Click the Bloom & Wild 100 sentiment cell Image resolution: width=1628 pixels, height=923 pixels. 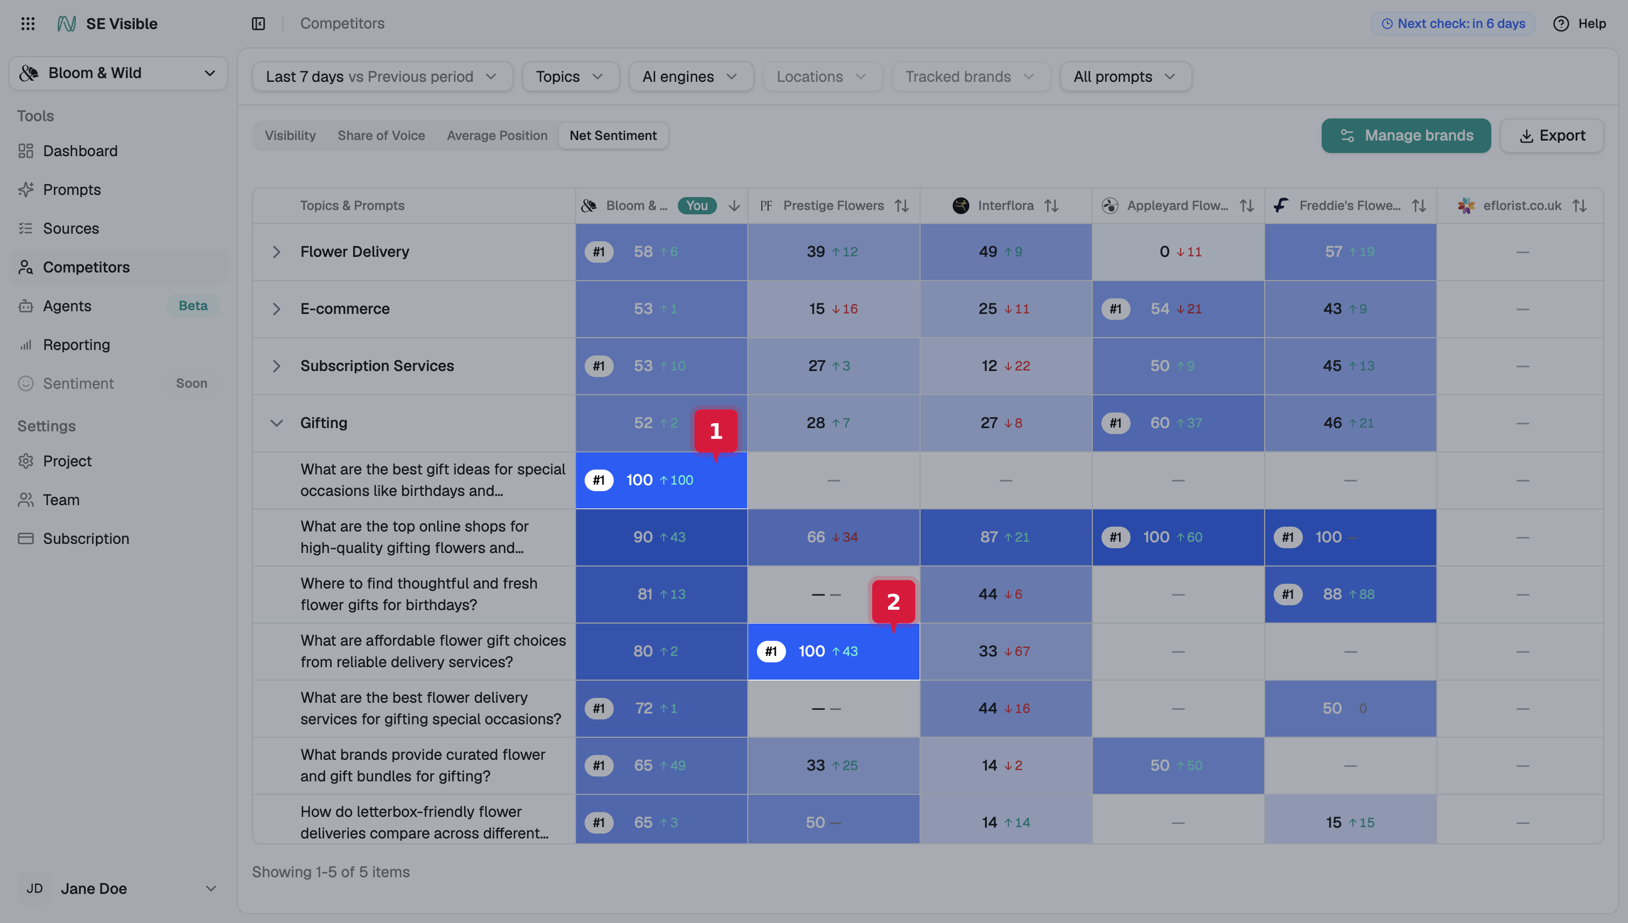pos(661,480)
